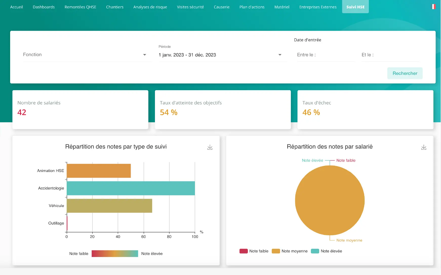Click the Entre le date field
The image size is (441, 275).
326,55
